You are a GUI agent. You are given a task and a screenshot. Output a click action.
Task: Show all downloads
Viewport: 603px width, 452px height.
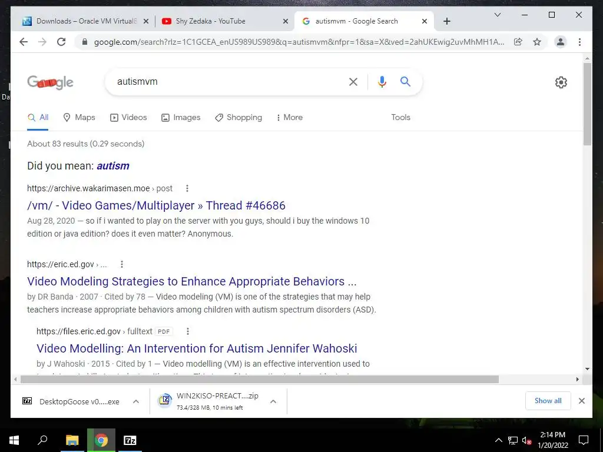[548, 401]
